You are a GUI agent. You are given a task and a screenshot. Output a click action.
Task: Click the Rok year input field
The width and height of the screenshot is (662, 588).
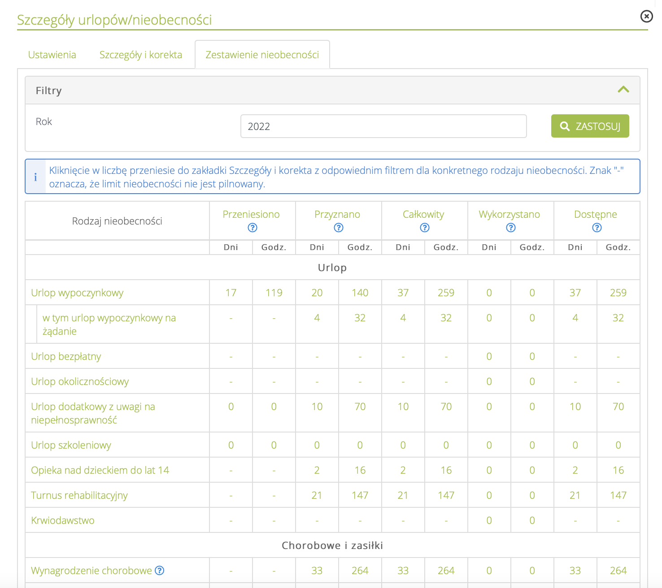click(383, 126)
